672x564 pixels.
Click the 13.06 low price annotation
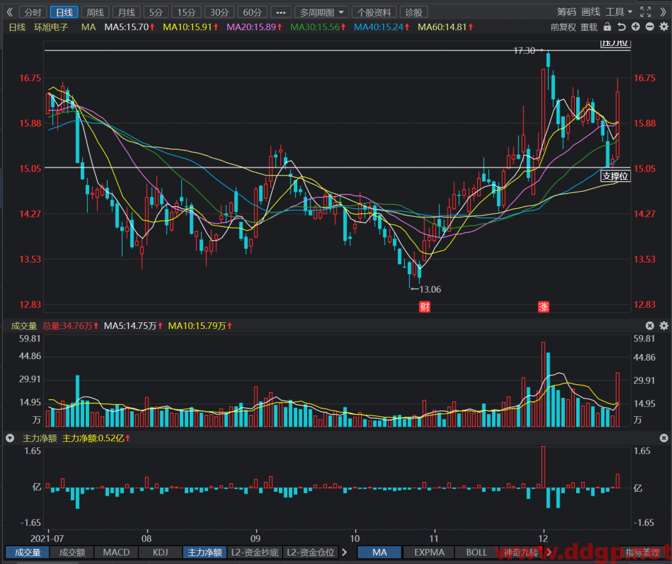point(430,290)
